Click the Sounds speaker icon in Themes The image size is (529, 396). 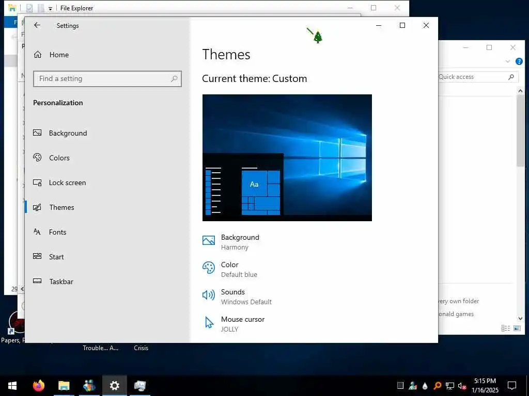tap(209, 295)
